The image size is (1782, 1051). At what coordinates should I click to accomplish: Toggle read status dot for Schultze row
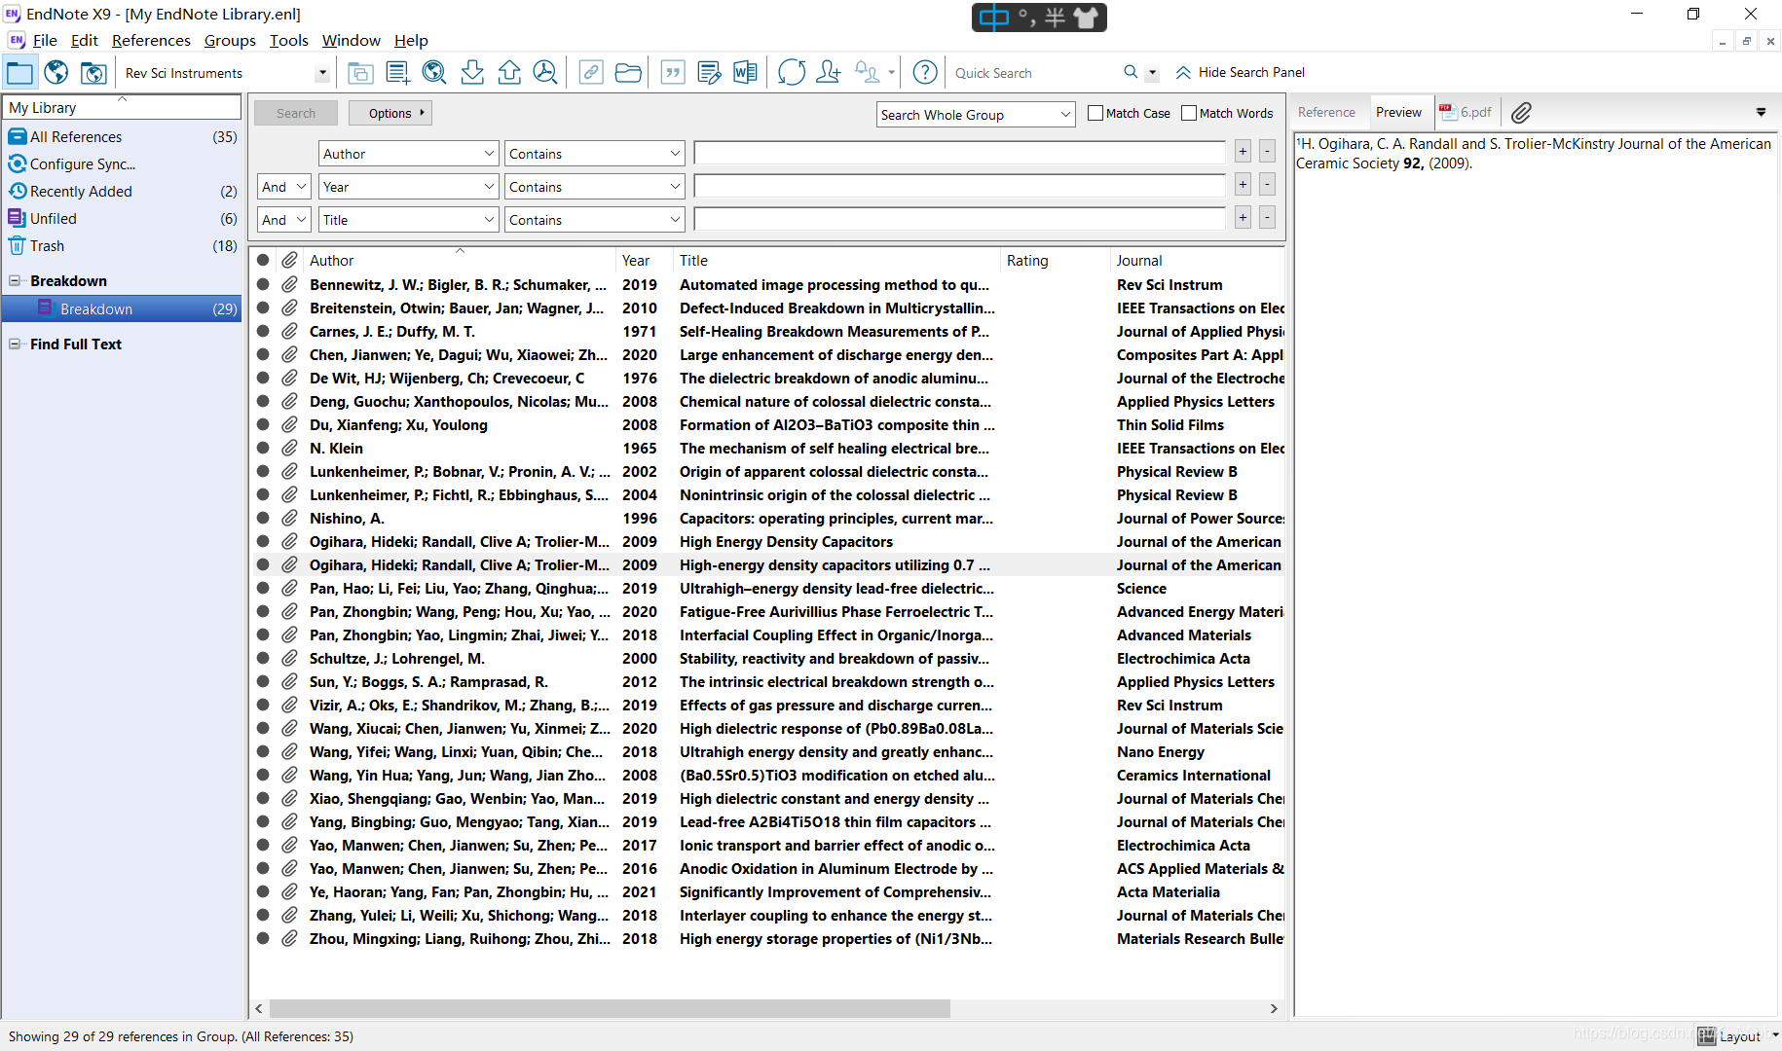click(x=263, y=659)
